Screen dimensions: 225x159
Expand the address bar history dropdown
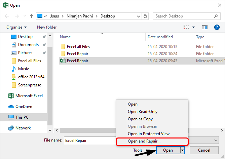coord(139,16)
